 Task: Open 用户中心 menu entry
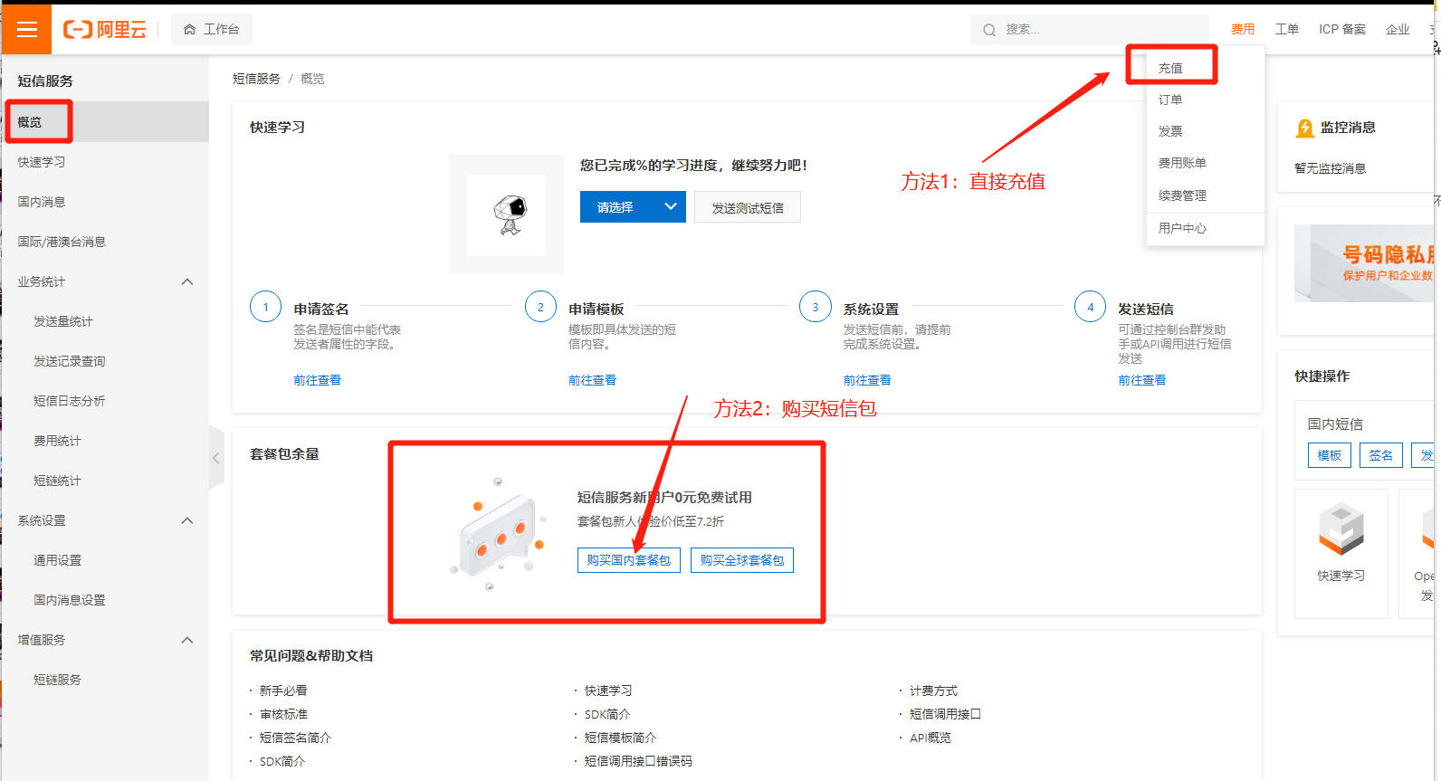(1182, 228)
